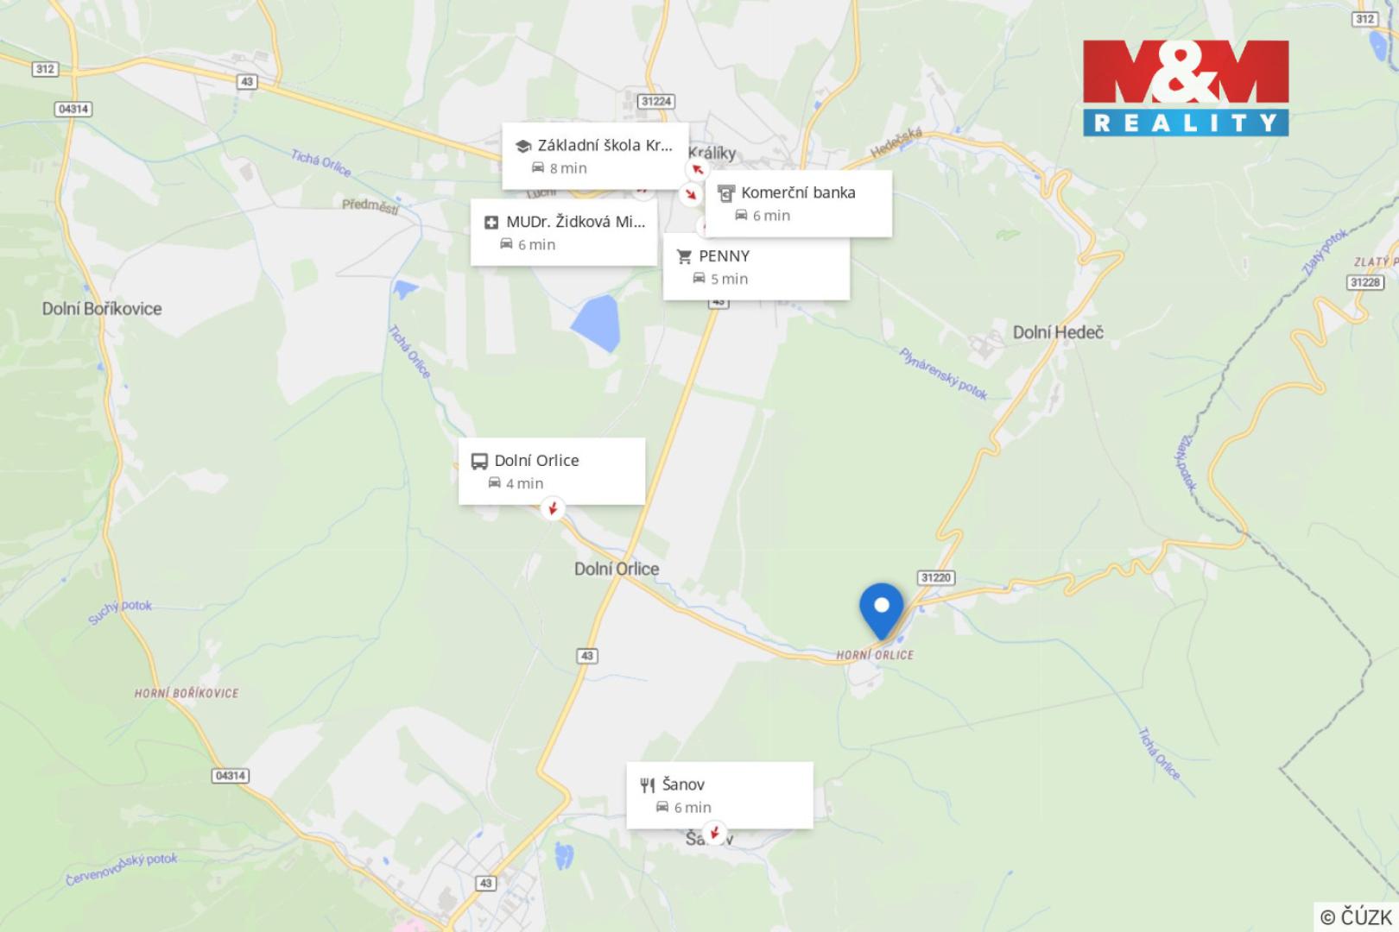The image size is (1399, 932).
Task: Click the road 31220 shield near the pin
Action: [935, 578]
